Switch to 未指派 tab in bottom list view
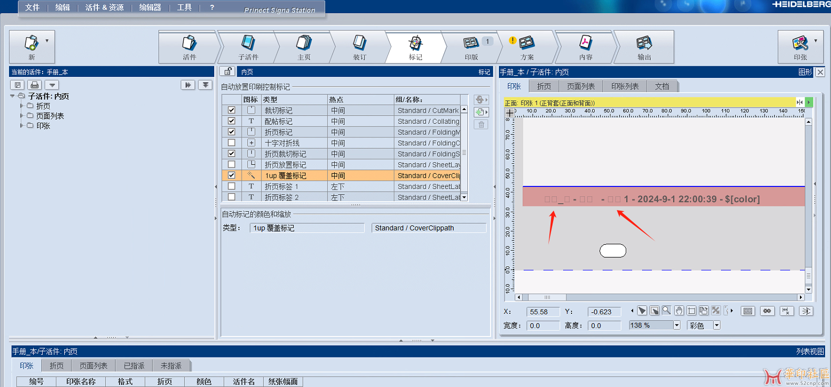Screen dimensions: 831x387 (171, 365)
